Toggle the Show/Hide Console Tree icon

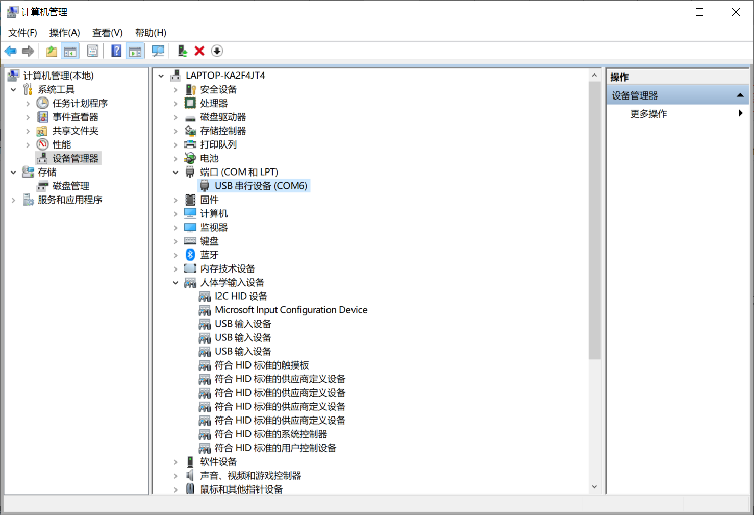pos(70,51)
